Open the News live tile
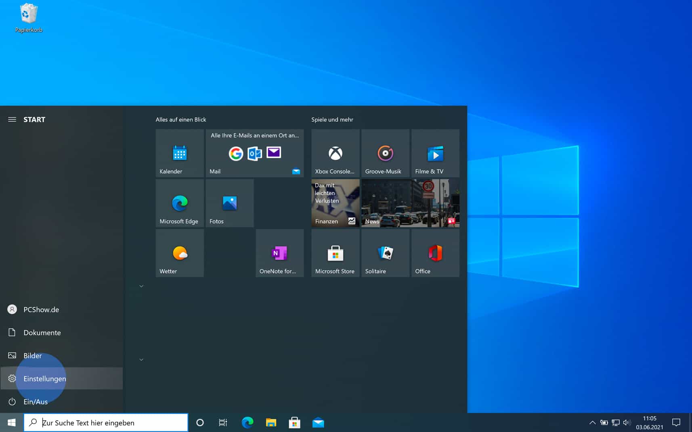The width and height of the screenshot is (692, 432). (410, 203)
